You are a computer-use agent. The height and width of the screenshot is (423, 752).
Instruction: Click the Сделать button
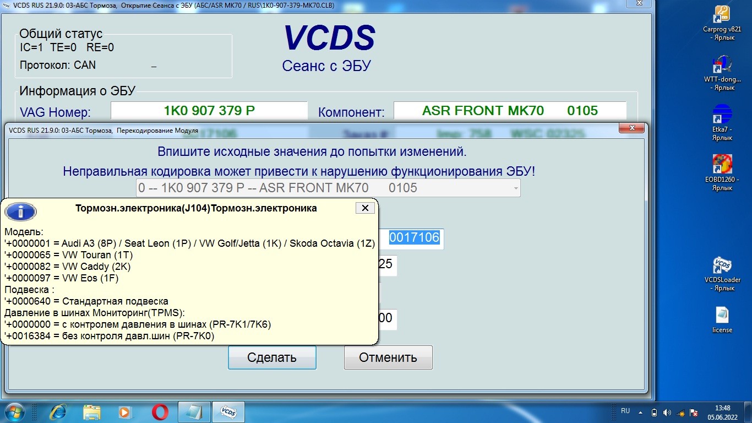[x=272, y=357]
